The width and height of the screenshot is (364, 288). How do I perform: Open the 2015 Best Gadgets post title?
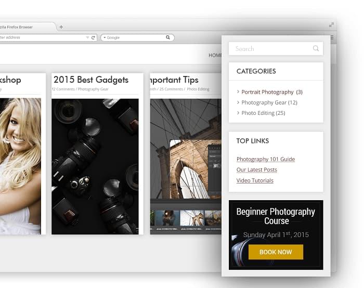(x=91, y=80)
